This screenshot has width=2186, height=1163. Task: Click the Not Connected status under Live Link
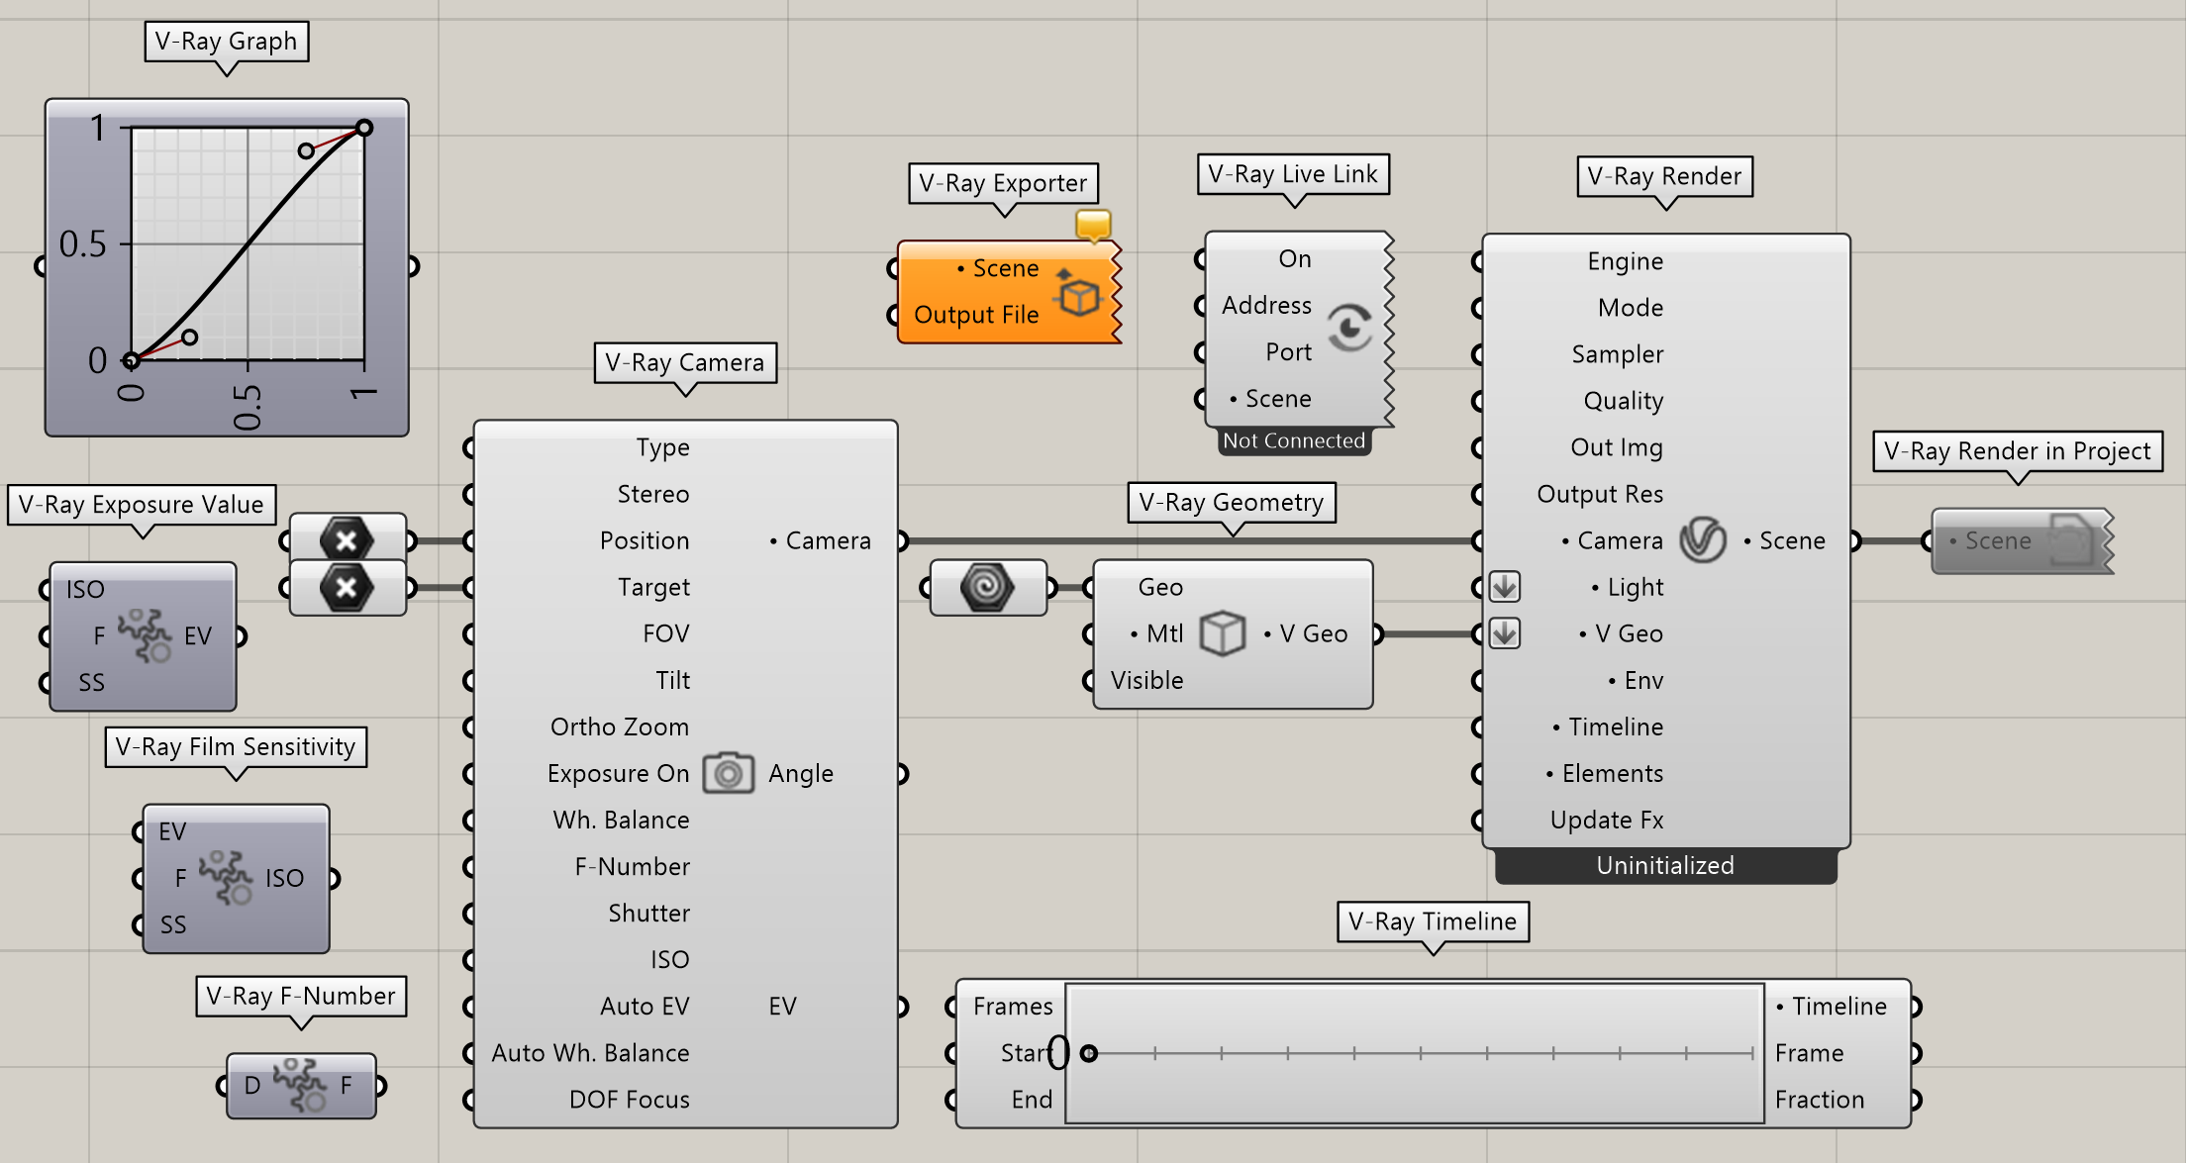point(1294,441)
